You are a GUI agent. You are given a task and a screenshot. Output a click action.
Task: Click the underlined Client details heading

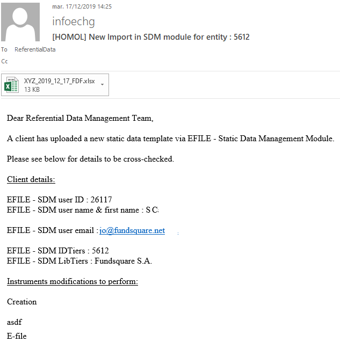tap(31, 179)
